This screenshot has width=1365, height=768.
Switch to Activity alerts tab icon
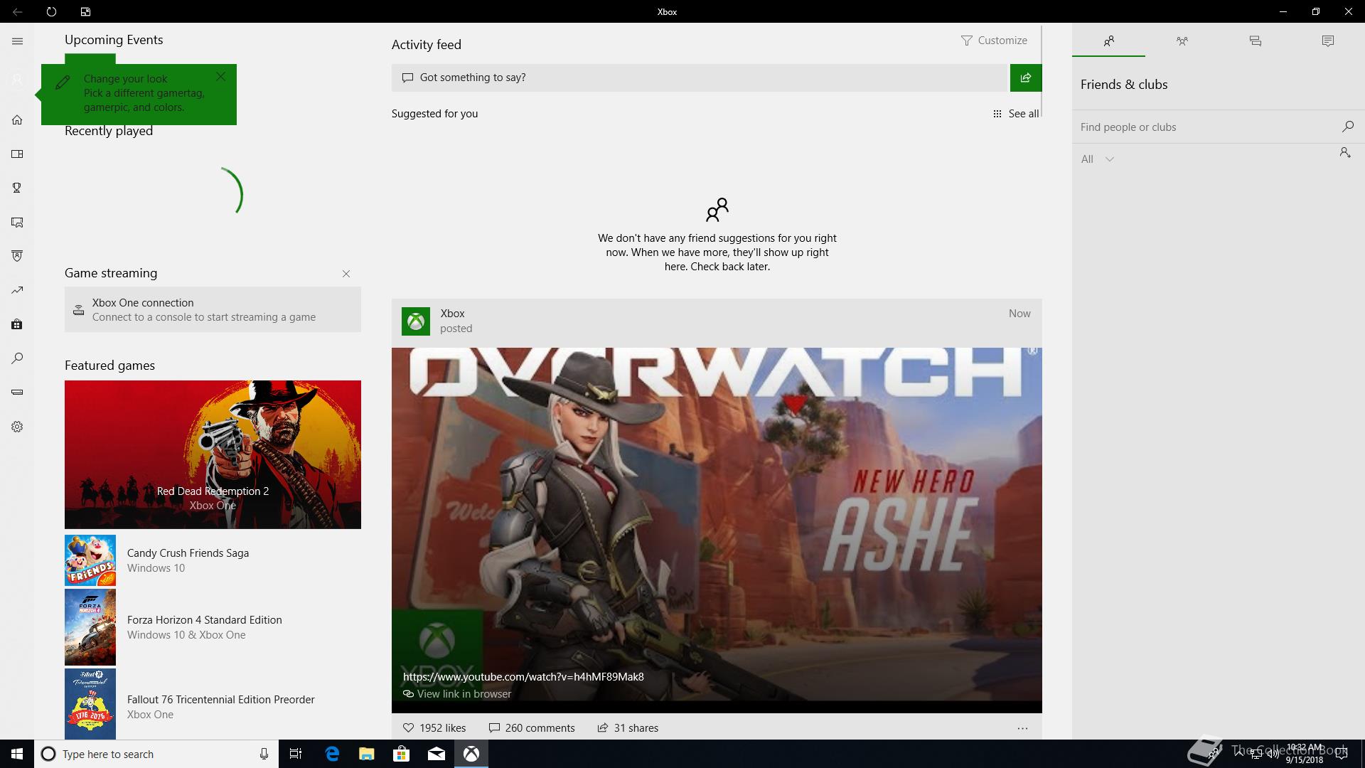tap(1328, 41)
